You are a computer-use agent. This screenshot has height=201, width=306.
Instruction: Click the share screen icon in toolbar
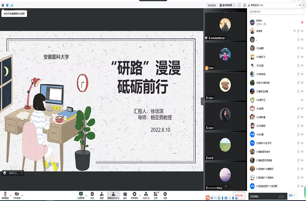[x=80, y=194]
